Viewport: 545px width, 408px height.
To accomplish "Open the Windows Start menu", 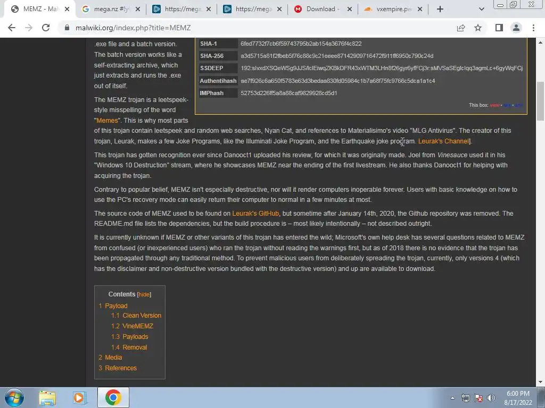I will pos(14,397).
